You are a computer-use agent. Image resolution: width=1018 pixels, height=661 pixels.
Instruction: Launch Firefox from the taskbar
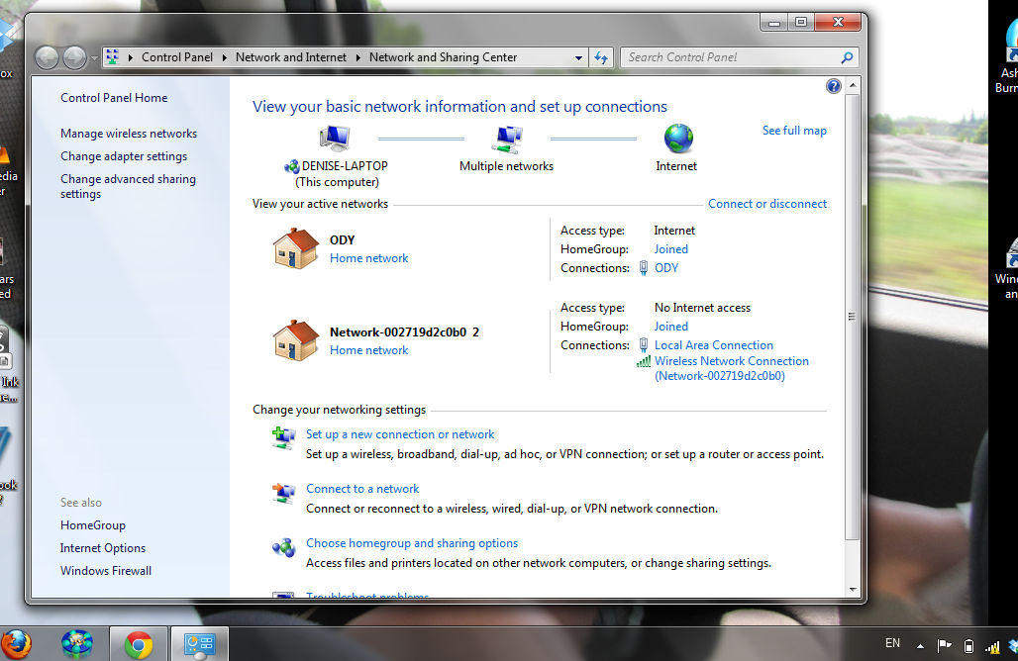(x=14, y=644)
